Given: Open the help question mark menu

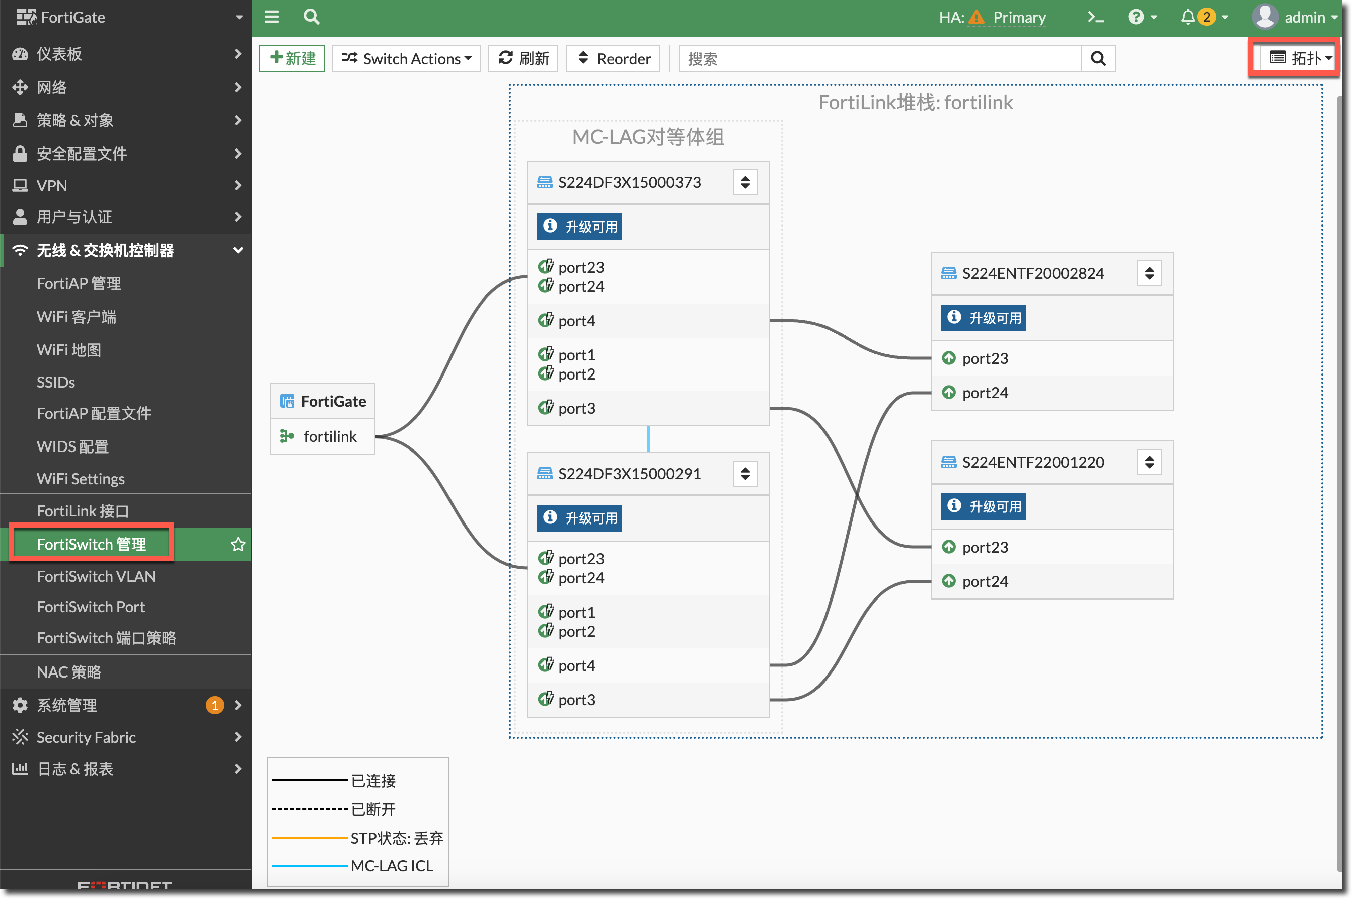Looking at the screenshot, I should (x=1142, y=17).
